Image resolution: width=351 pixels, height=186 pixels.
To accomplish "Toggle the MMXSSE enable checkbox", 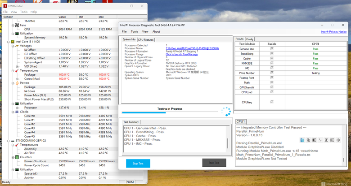I will coord(272,63).
